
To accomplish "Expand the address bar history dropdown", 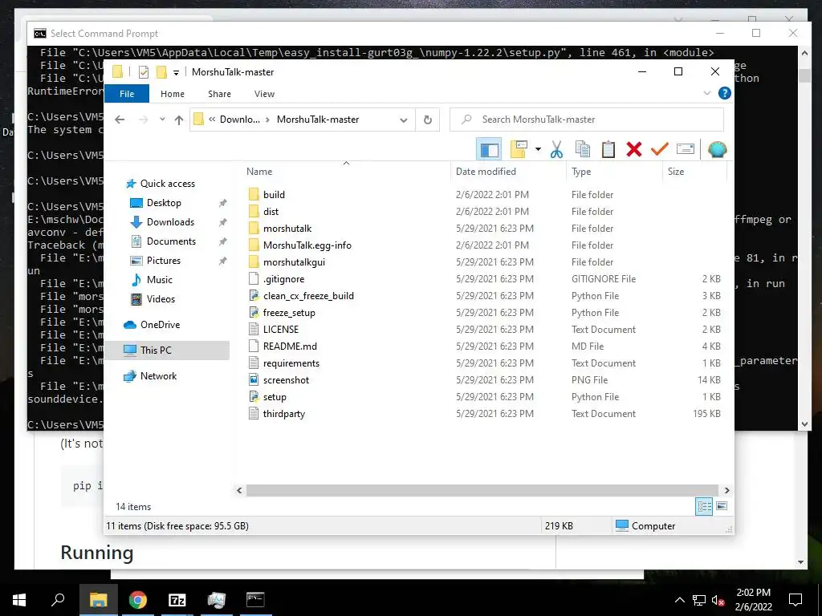I will click(x=404, y=120).
